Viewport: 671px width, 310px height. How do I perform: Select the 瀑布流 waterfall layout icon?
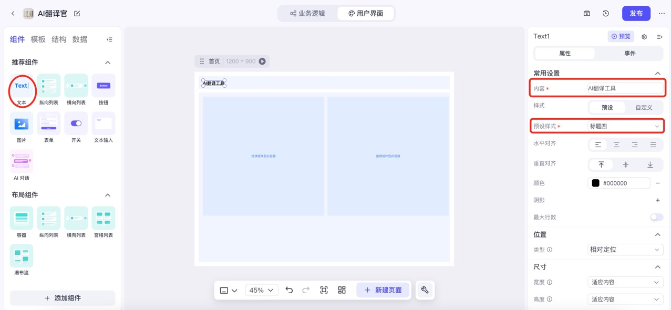click(x=21, y=256)
